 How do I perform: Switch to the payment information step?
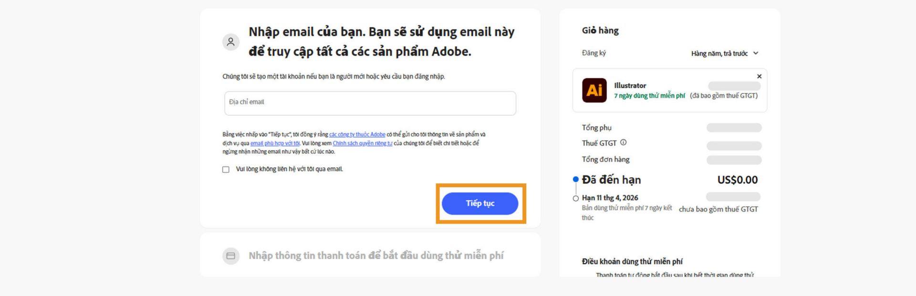tap(378, 255)
